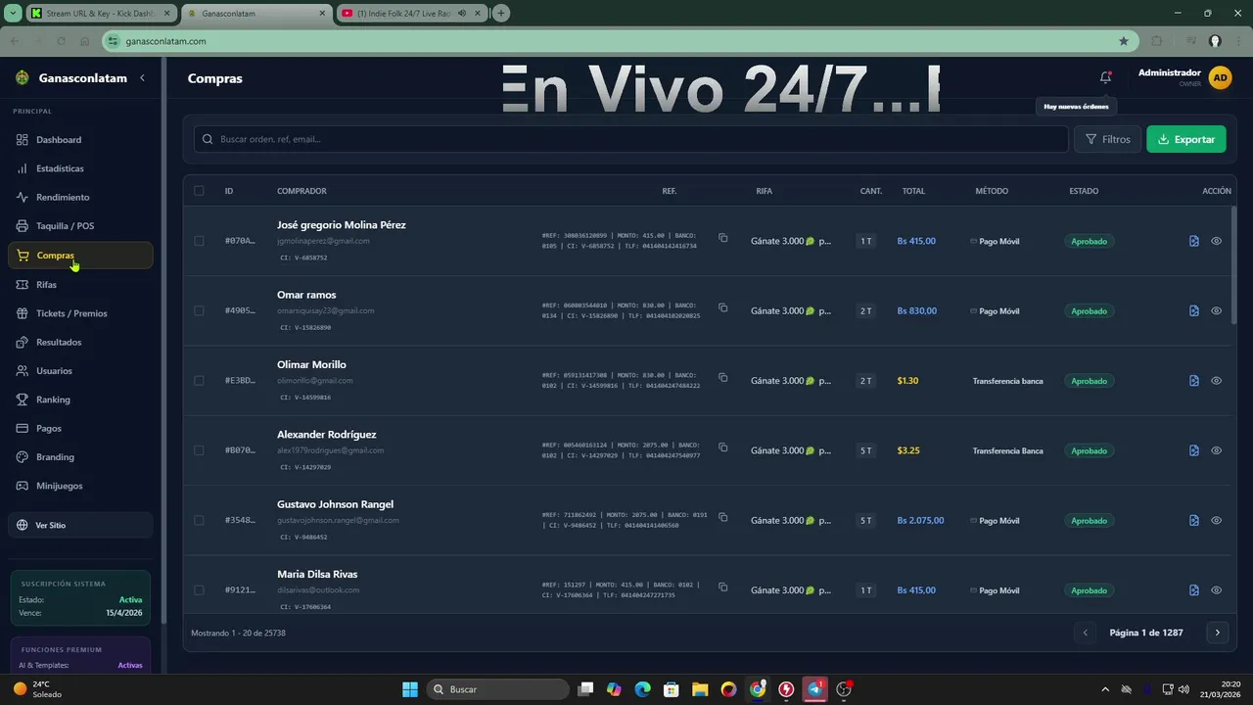Screen dimensions: 1253x705
Task: Open receipt document for José gregorio Molina Pérez
Action: (x=1194, y=241)
